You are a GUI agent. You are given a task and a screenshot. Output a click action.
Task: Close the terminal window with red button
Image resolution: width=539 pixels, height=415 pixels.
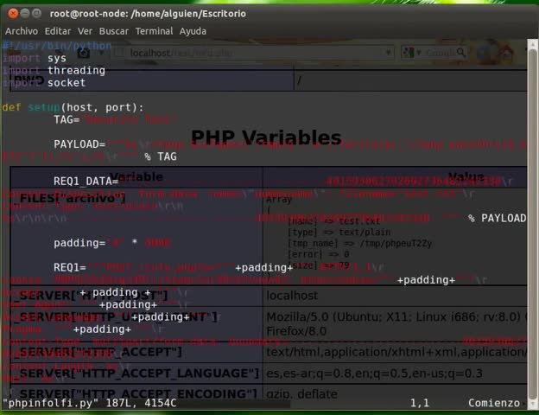point(13,14)
